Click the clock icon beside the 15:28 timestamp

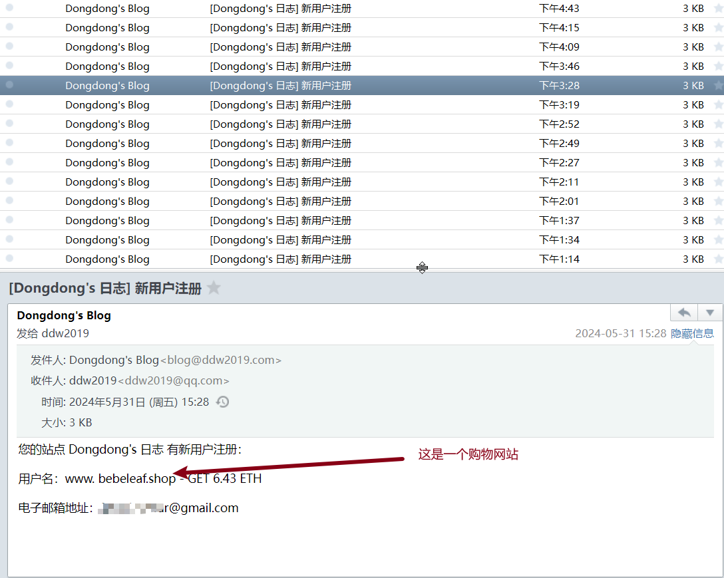(x=223, y=402)
